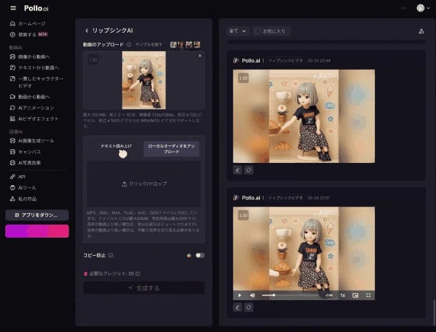Select ローカルオーディオをアップロード tab
This screenshot has height=332, width=436.
pos(172,149)
